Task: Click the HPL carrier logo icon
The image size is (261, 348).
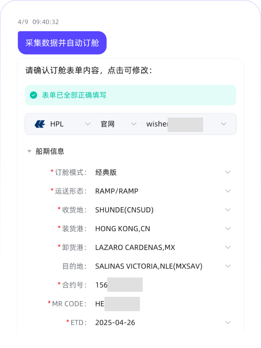Action: 40,124
